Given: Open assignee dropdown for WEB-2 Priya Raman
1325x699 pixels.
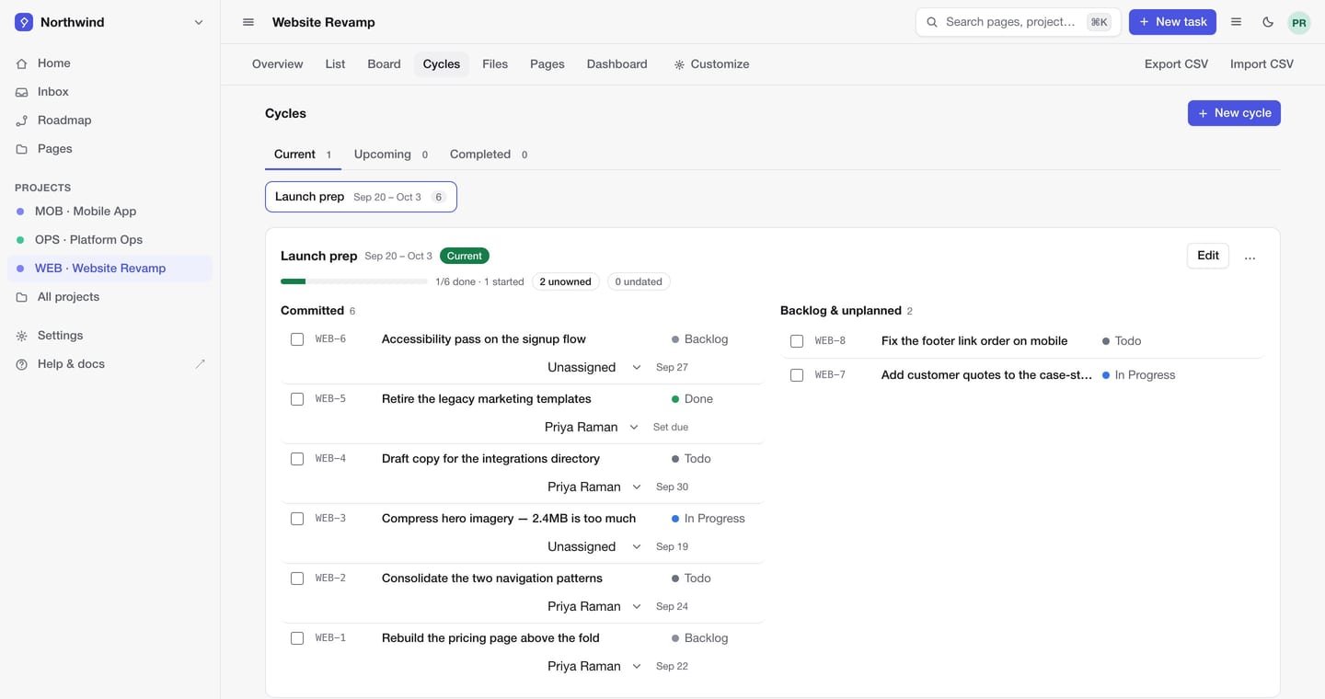Looking at the screenshot, I should tap(594, 606).
